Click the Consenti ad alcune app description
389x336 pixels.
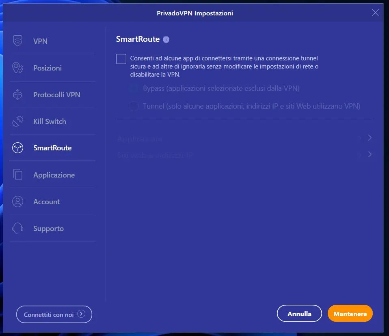pos(224,66)
